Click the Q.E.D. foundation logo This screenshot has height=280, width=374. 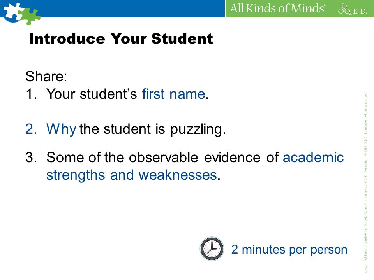353,9
